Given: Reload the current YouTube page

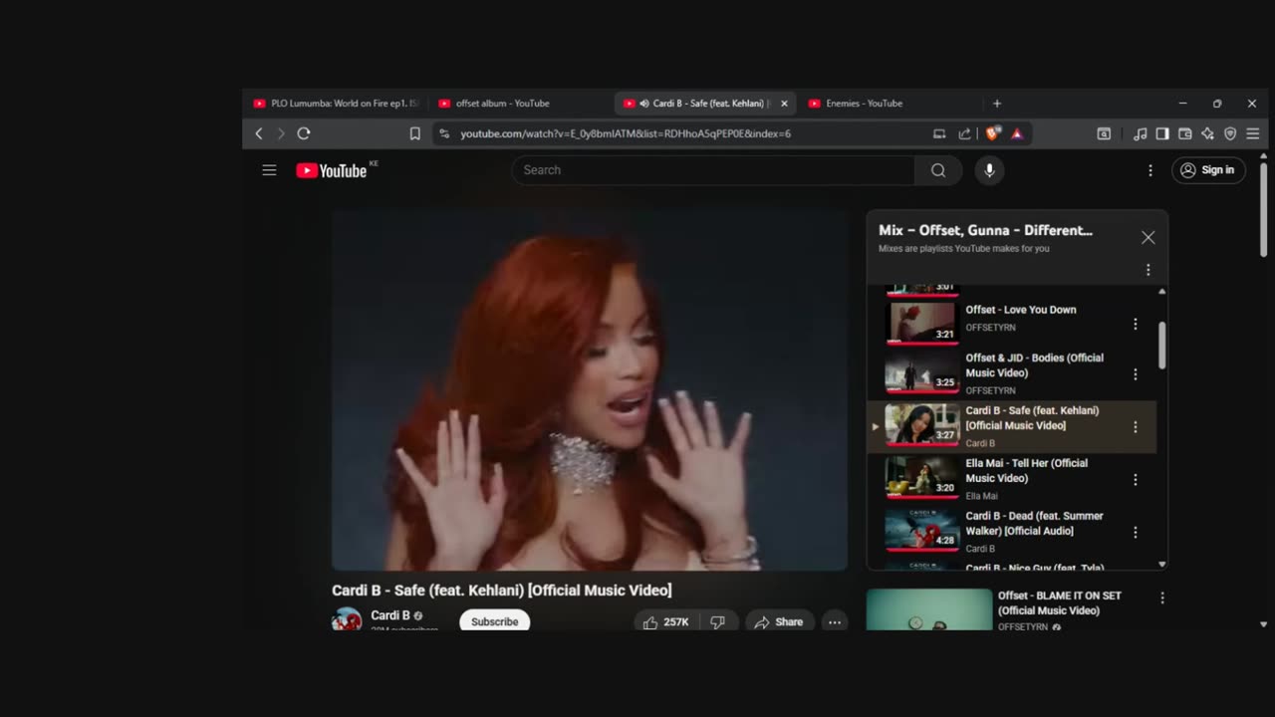Looking at the screenshot, I should pos(304,133).
